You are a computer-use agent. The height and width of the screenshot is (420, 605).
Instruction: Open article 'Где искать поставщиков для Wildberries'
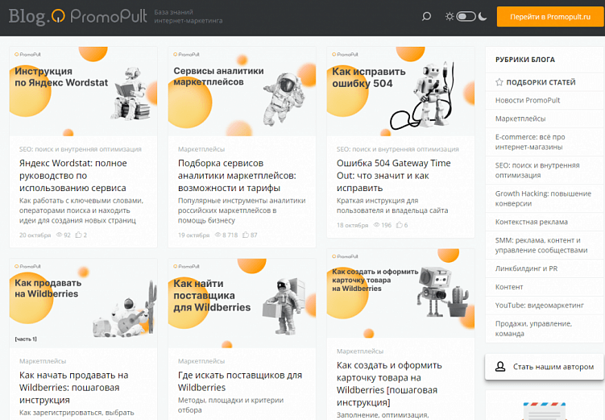pos(240,381)
